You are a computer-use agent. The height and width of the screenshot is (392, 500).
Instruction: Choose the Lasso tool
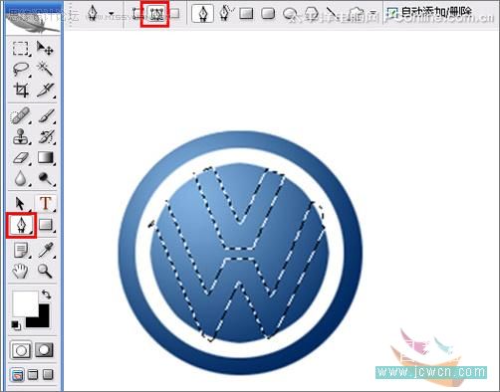21,69
